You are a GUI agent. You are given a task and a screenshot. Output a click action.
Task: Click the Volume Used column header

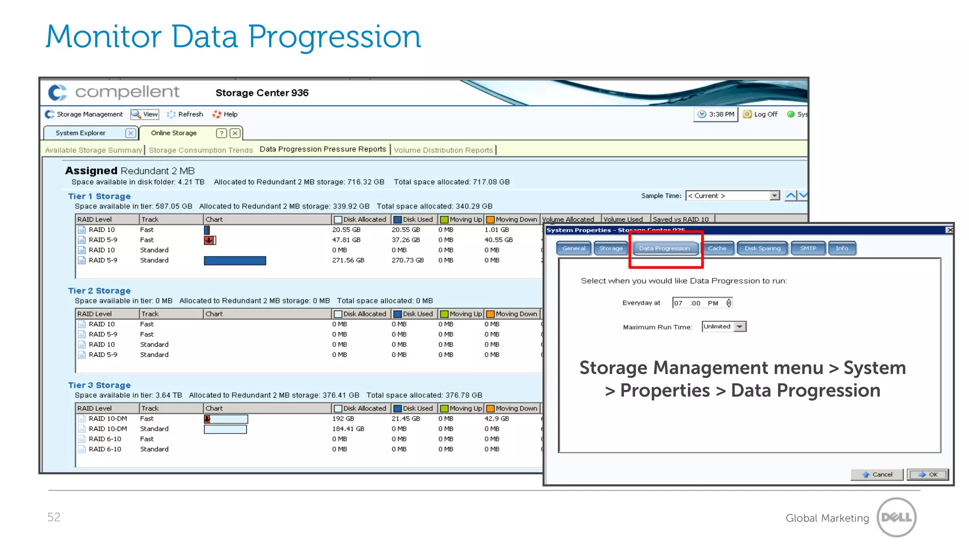pyautogui.click(x=626, y=220)
